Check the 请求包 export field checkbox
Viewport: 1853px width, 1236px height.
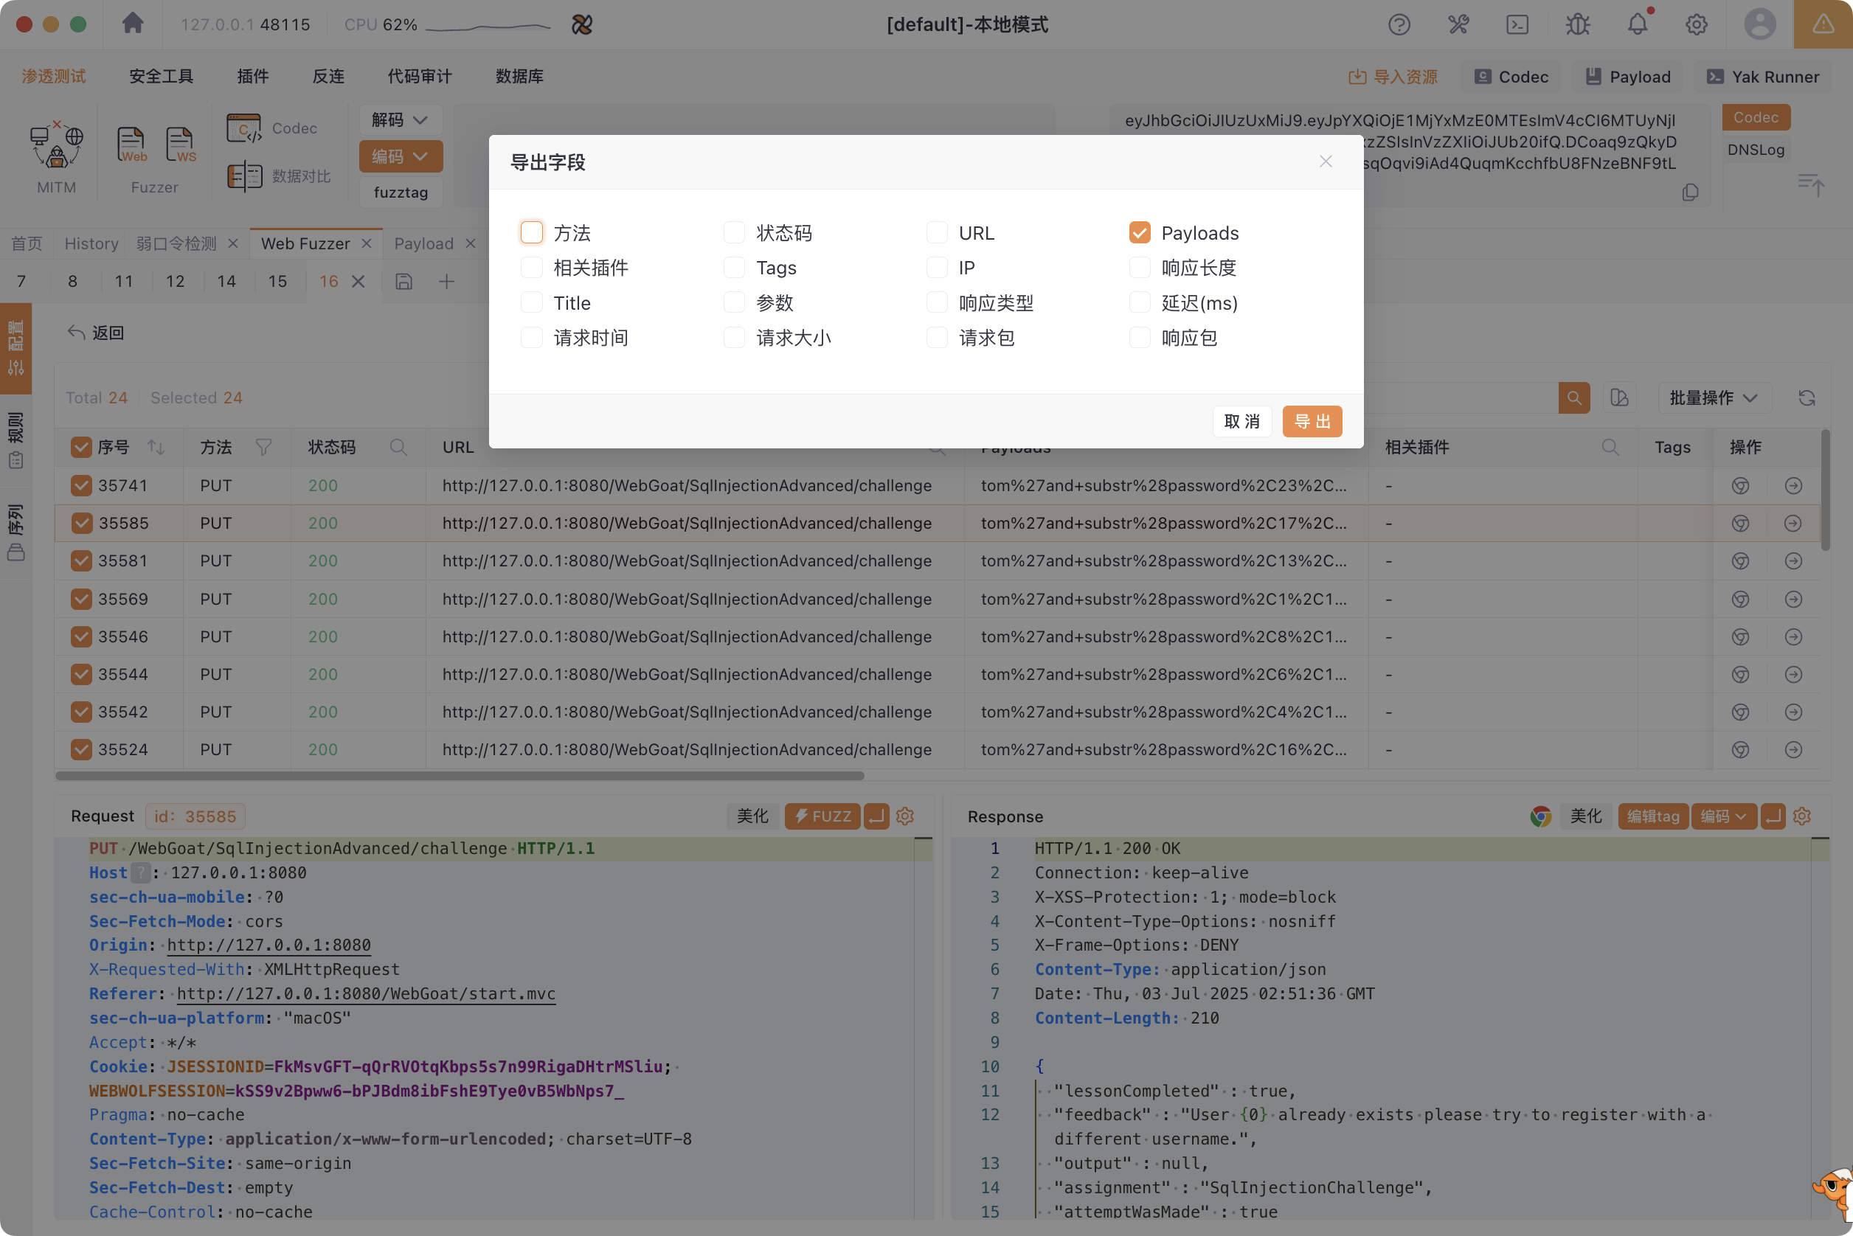pos(937,338)
